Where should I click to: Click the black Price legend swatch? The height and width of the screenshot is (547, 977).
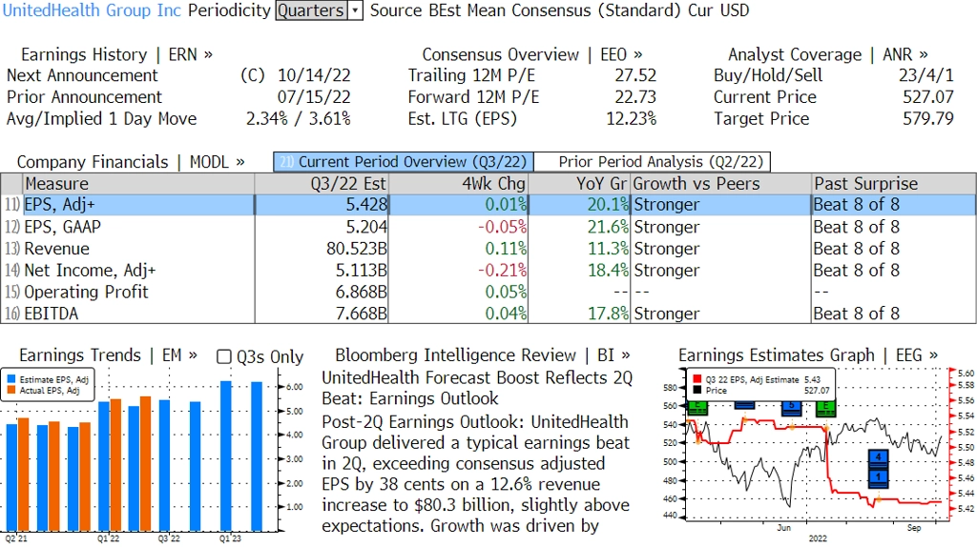click(696, 390)
